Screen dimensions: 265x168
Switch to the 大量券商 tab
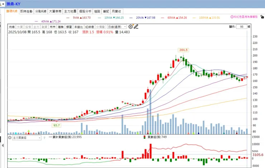tap(55, 11)
